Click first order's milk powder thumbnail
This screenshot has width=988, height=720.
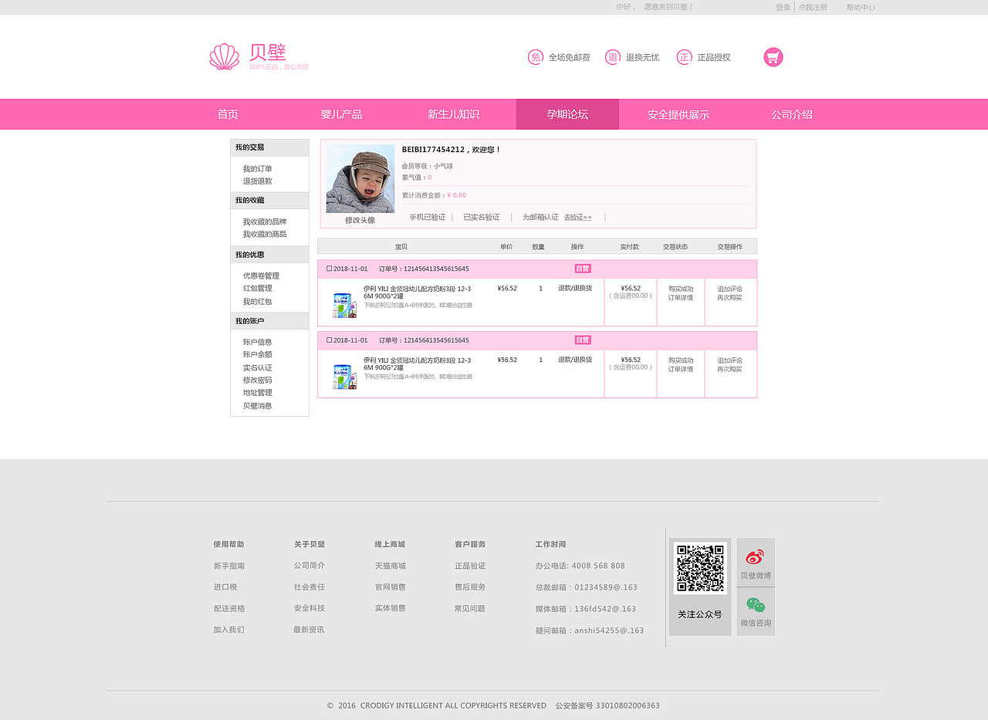click(x=344, y=306)
